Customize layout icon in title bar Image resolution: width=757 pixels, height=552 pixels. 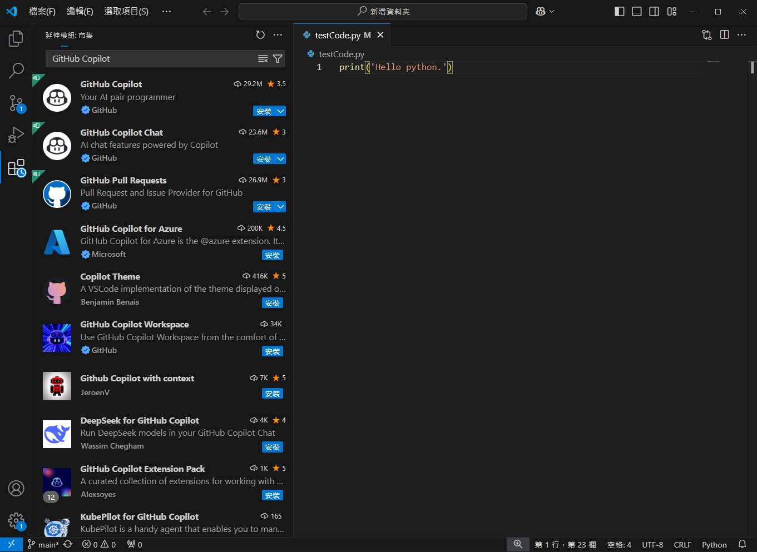672,12
